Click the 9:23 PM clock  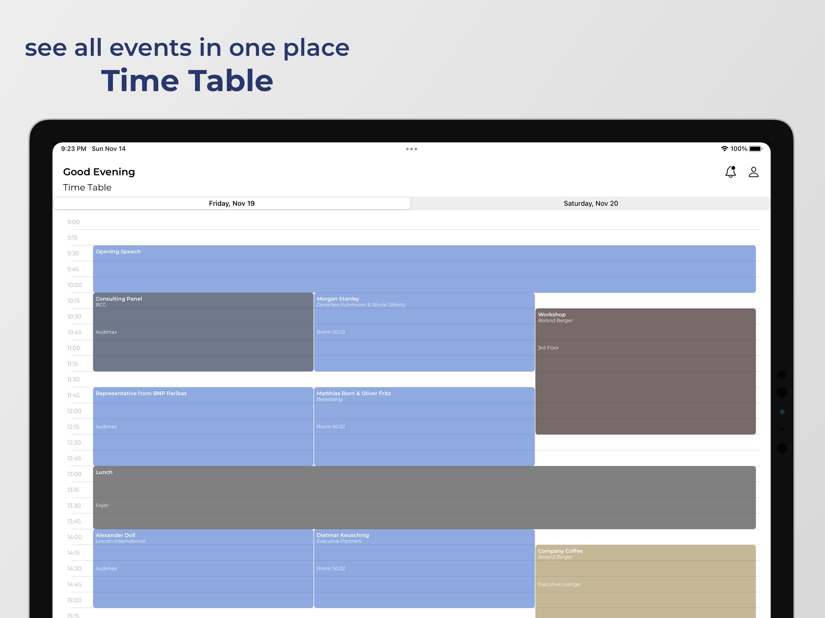click(x=73, y=149)
